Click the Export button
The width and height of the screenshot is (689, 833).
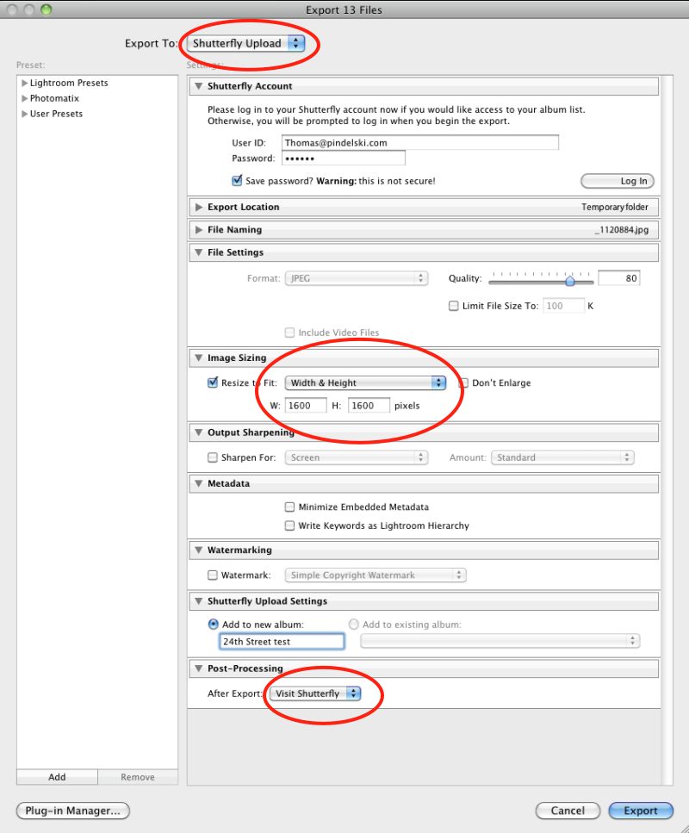pos(641,811)
